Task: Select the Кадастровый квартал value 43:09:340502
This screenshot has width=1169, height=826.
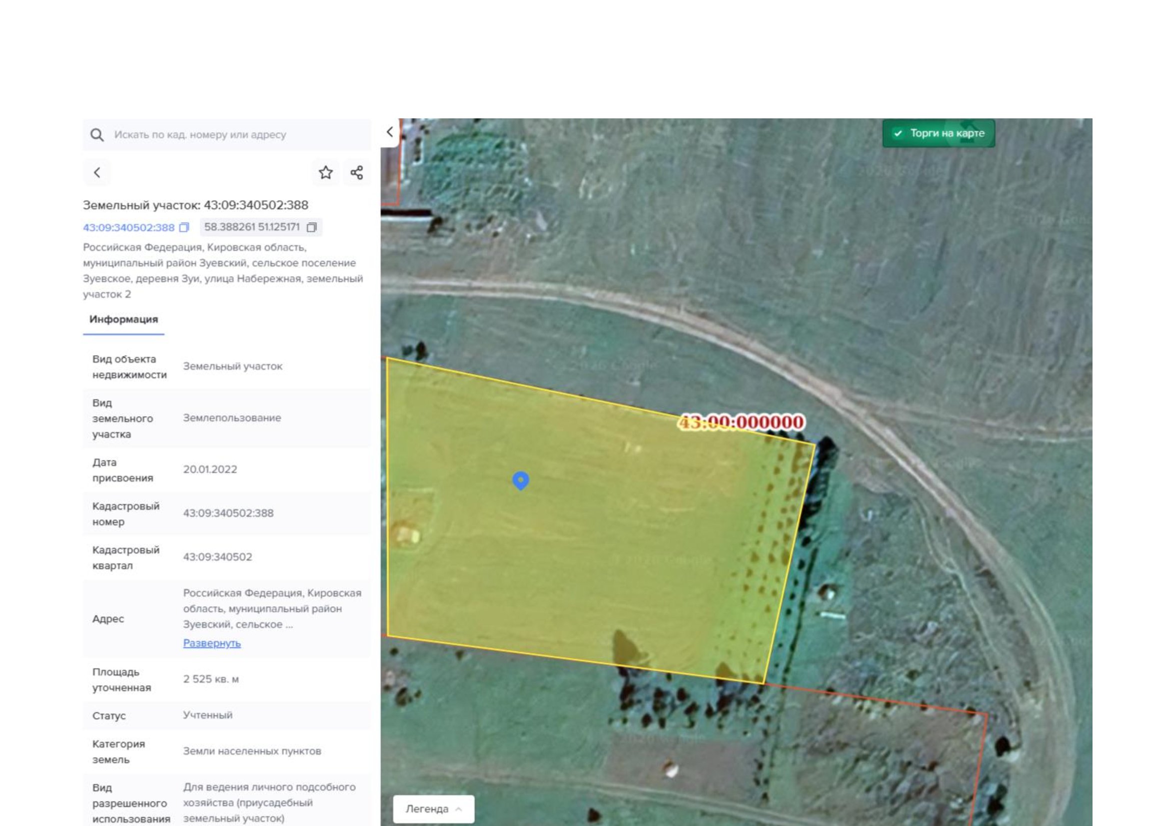Action: point(217,557)
